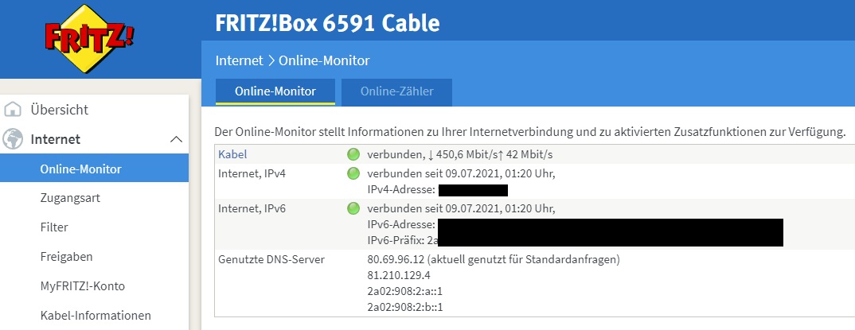This screenshot has height=330, width=855.
Task: Open the Freigaben menu entry
Action: [66, 257]
